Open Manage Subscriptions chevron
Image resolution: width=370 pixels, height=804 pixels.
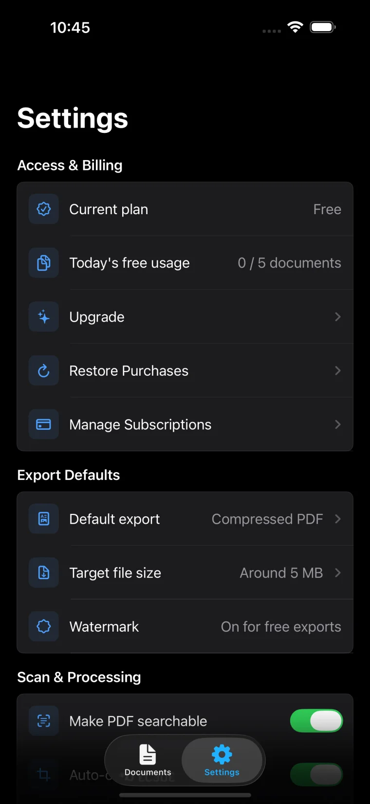point(338,424)
